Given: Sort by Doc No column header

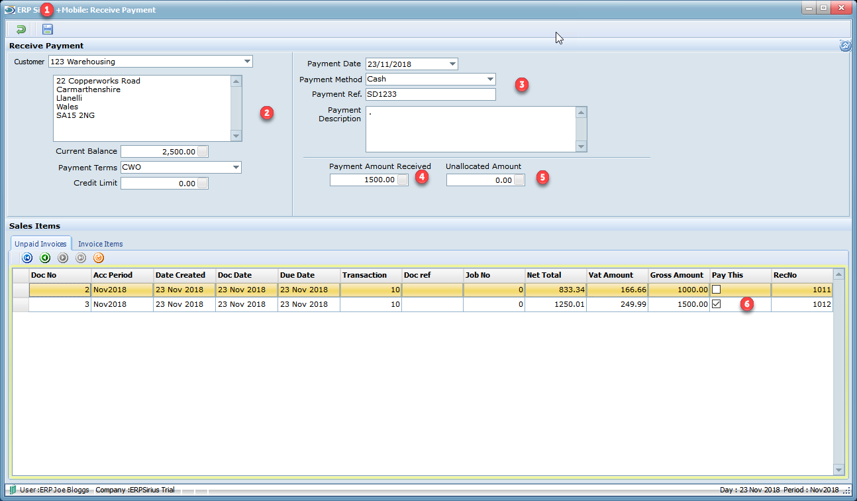Looking at the screenshot, I should [60, 275].
